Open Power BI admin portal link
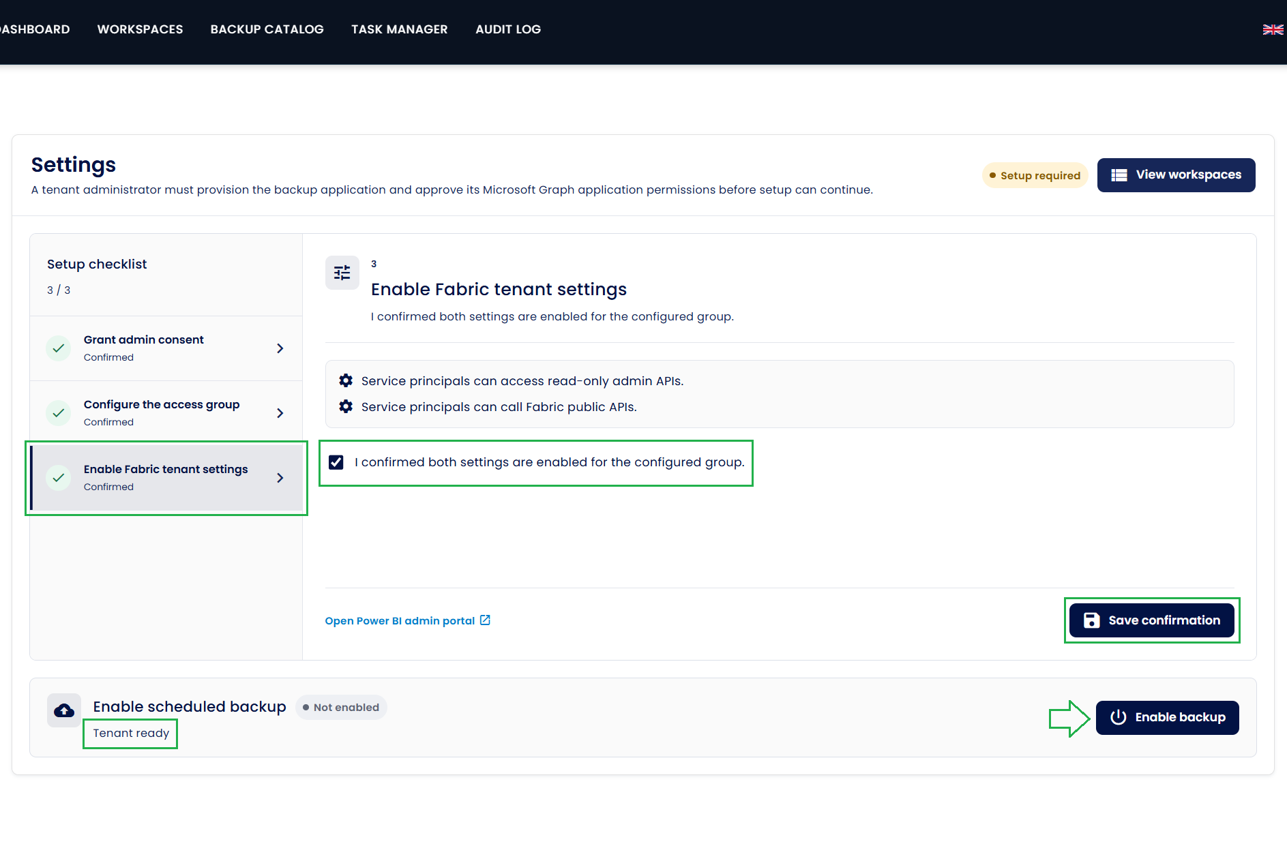Image resolution: width=1287 pixels, height=861 pixels. point(407,620)
